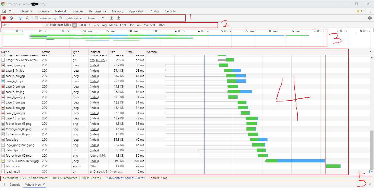Image resolution: width=374 pixels, height=188 pixels.
Task: Click the import HAR upload arrow icon
Action: [x=111, y=18]
